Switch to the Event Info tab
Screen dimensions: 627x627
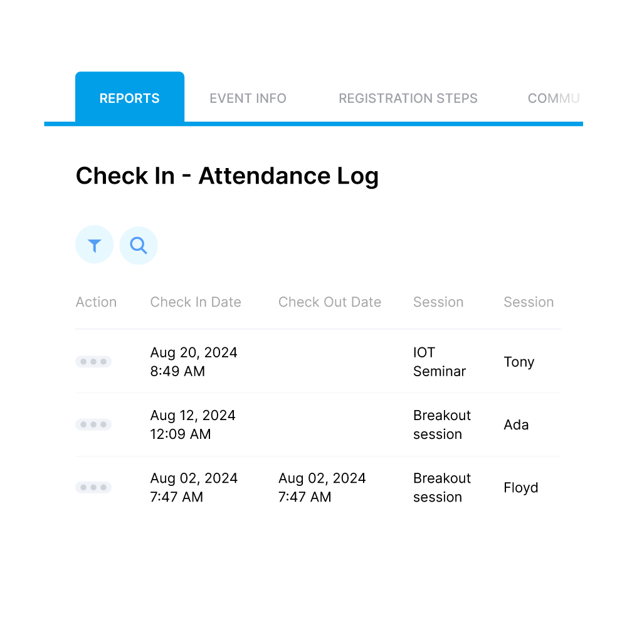[x=248, y=98]
